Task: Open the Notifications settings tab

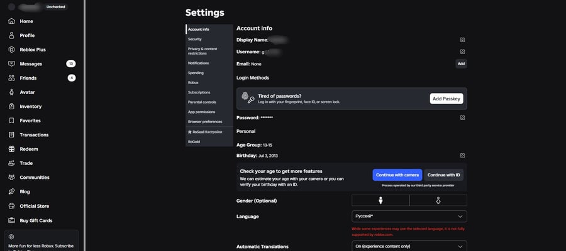Action: 209,63
